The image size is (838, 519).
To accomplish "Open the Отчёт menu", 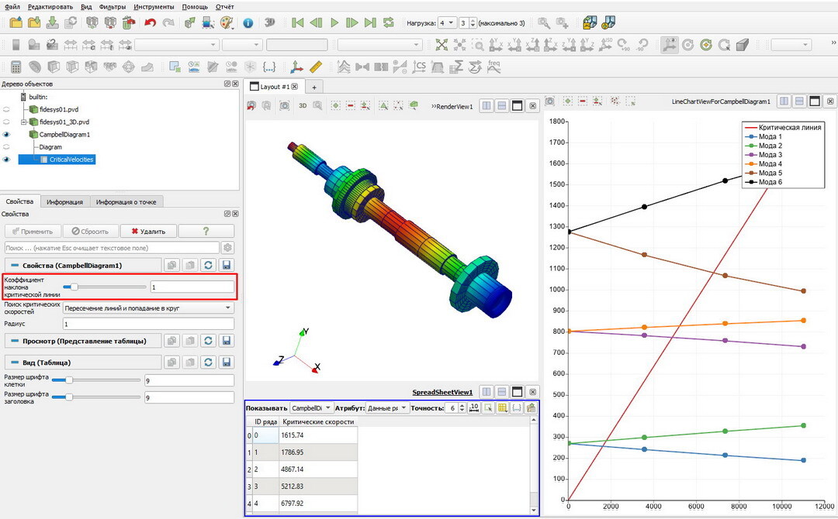I will (x=224, y=7).
